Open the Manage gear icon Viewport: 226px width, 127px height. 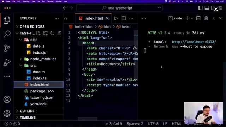[7, 114]
